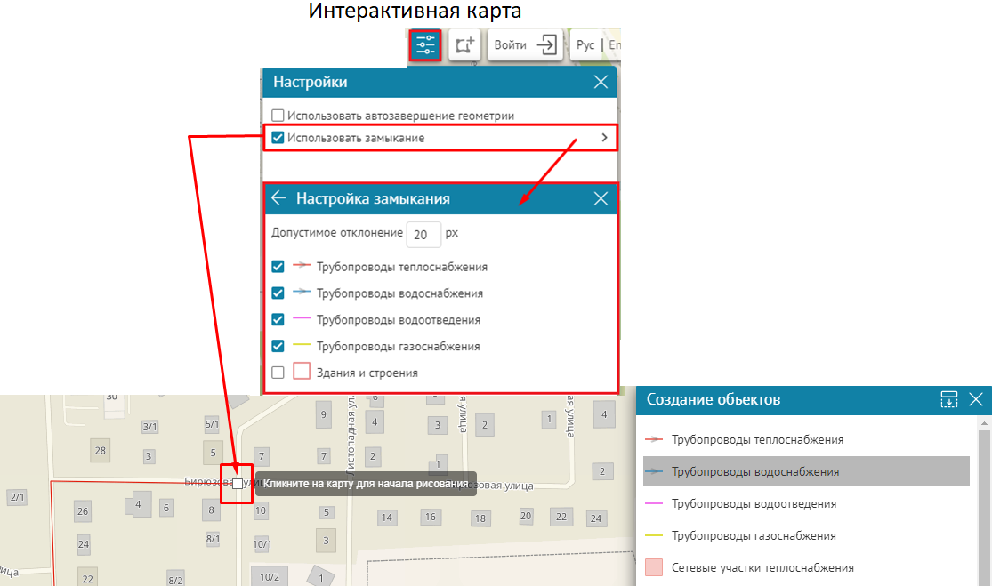Open the settings sliders icon in toolbar
Viewport: 992px width, 586px height.
425,45
